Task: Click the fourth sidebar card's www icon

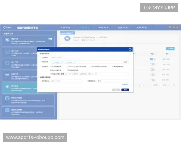Action: point(7,75)
